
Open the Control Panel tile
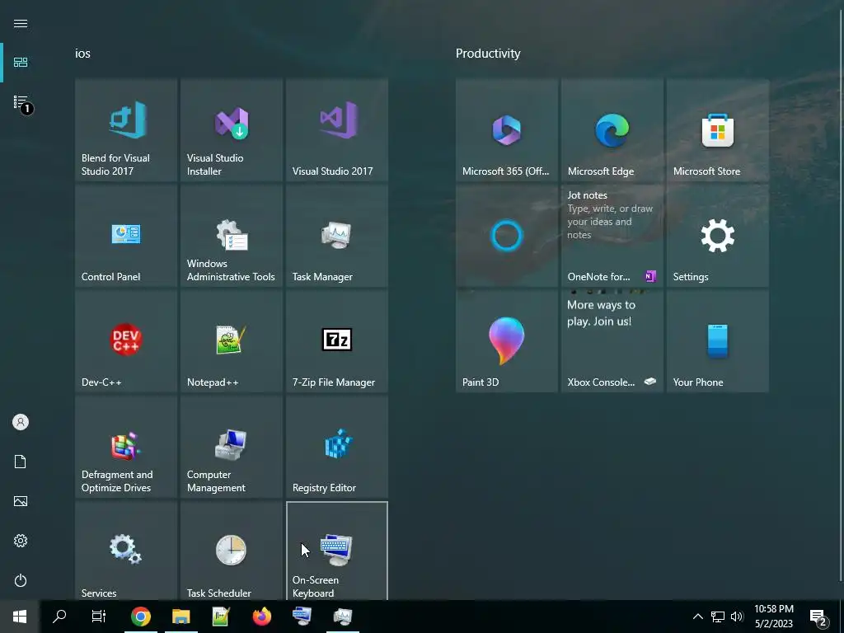[x=126, y=235]
